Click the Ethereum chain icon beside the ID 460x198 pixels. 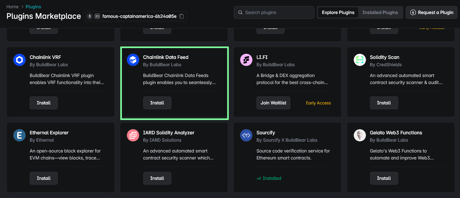(90, 16)
